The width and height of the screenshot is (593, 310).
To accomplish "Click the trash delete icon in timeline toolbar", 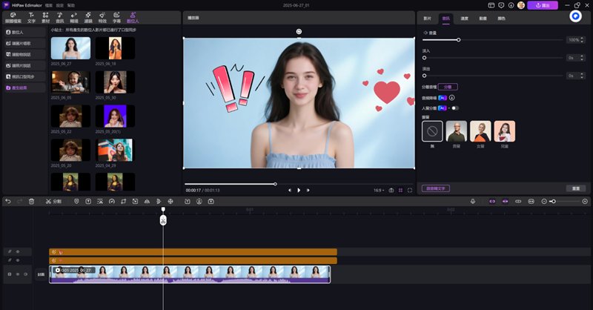I will coord(31,201).
